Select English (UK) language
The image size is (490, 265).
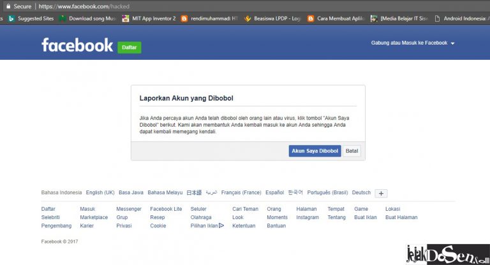pyautogui.click(x=100, y=192)
